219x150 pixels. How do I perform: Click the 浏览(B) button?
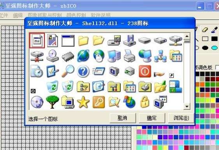(181, 118)
